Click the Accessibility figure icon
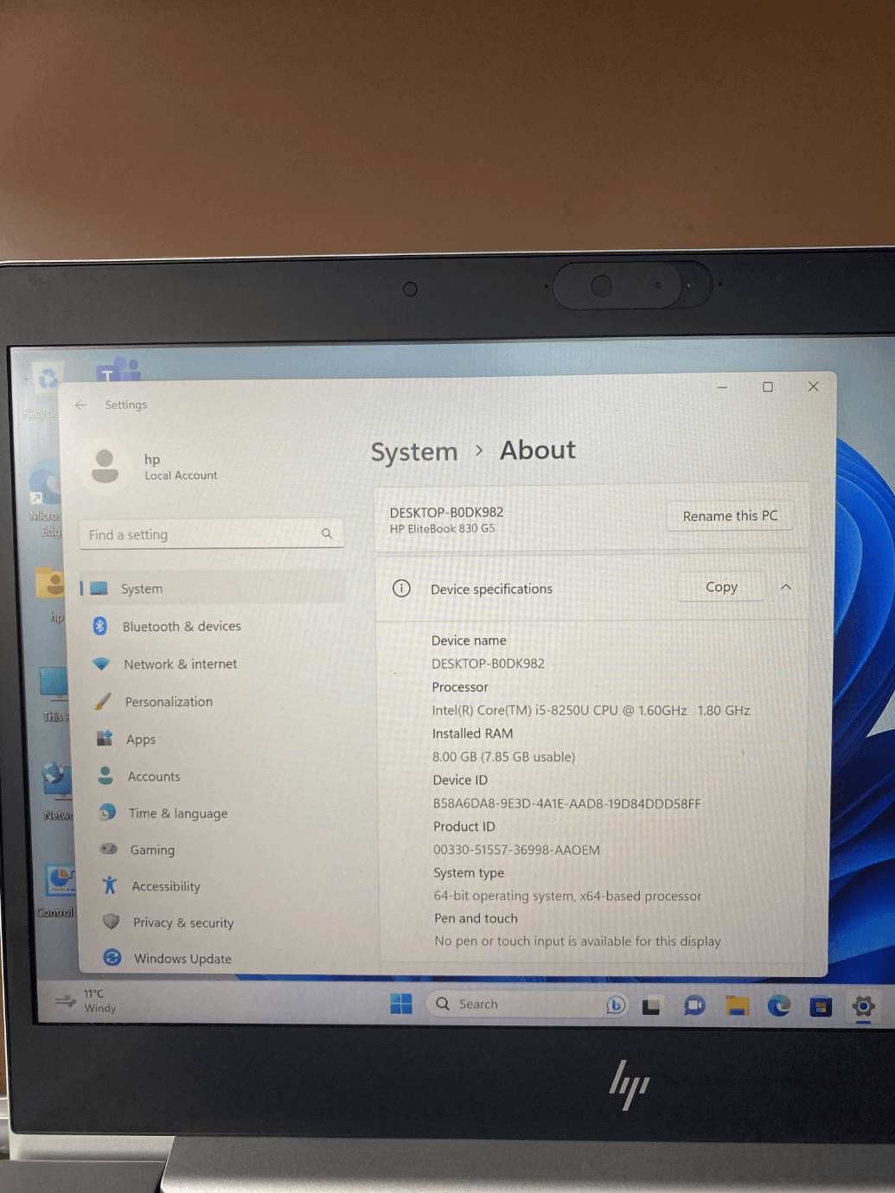The width and height of the screenshot is (895, 1193). click(109, 885)
